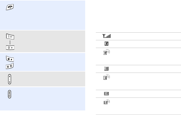Select the EDGE network "E" icon
Image resolution: width=181 pixels, height=115 pixels.
pos(106,69)
